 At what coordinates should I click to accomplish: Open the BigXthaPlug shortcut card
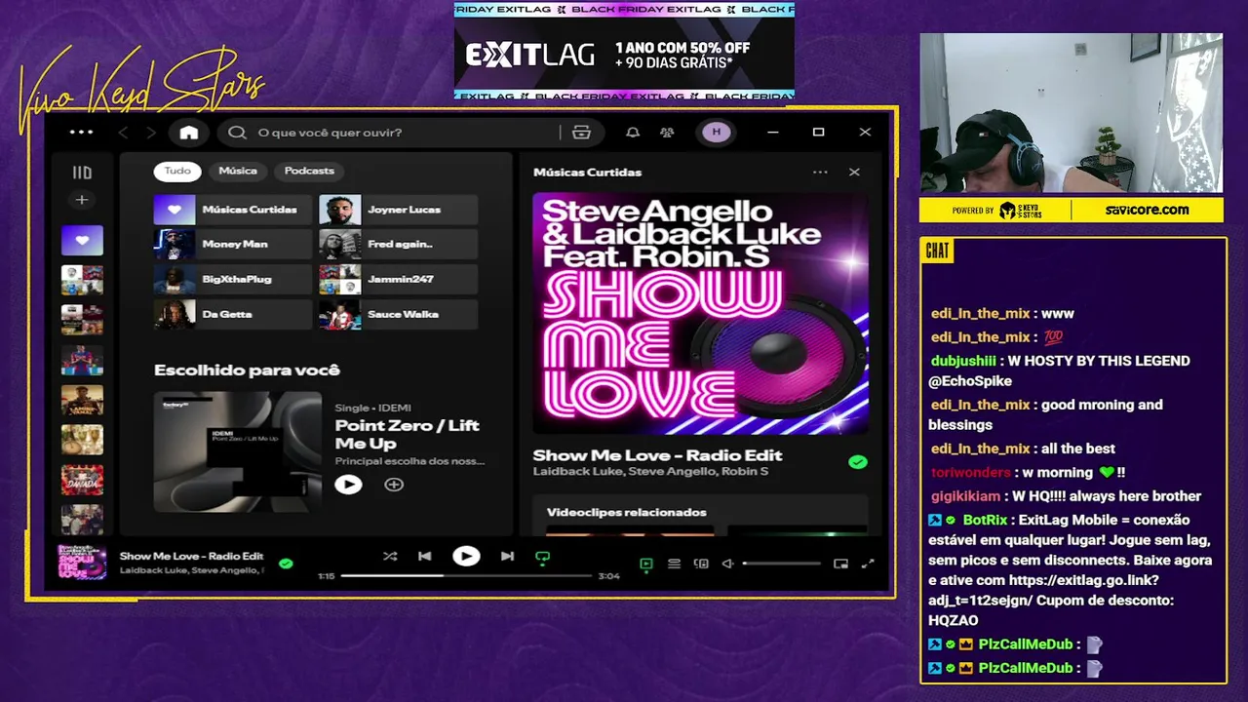(233, 279)
